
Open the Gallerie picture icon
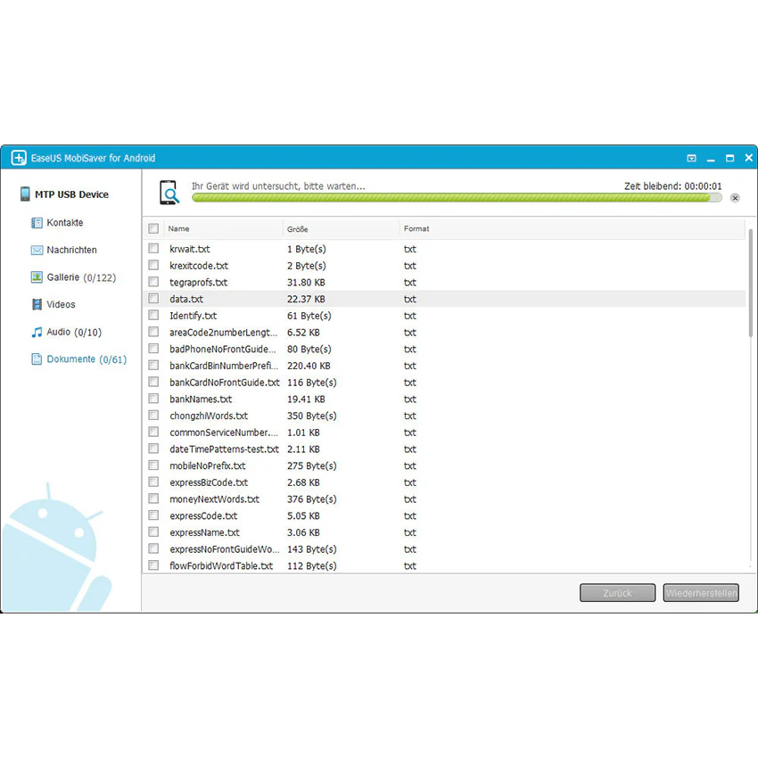(x=37, y=277)
